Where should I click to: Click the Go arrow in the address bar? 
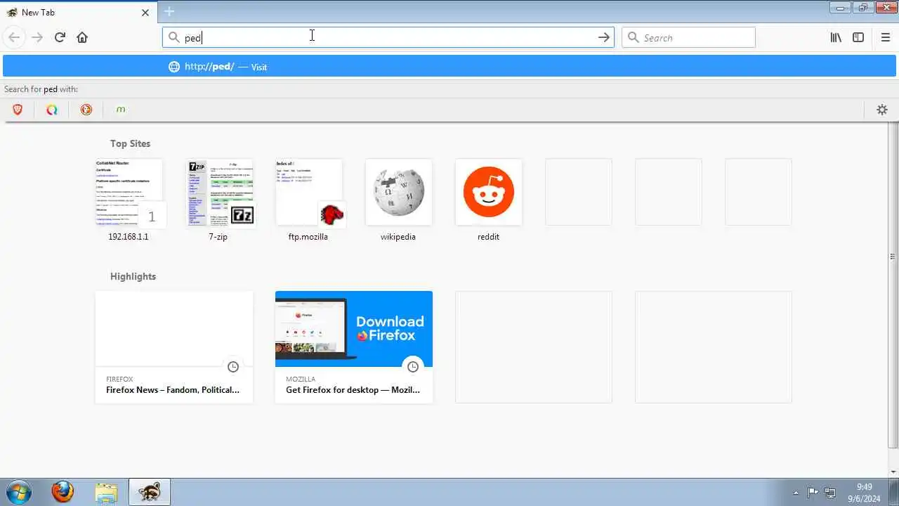(603, 37)
